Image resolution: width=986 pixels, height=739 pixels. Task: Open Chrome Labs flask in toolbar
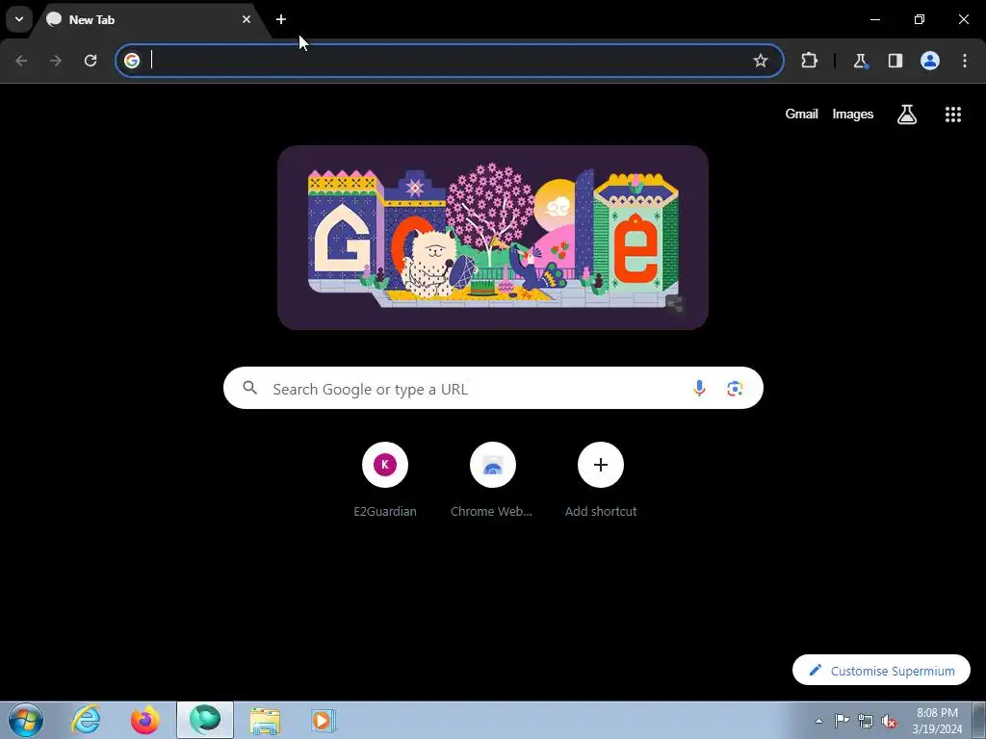[860, 61]
